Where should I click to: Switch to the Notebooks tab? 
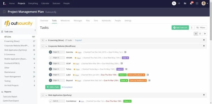click(x=106, y=21)
